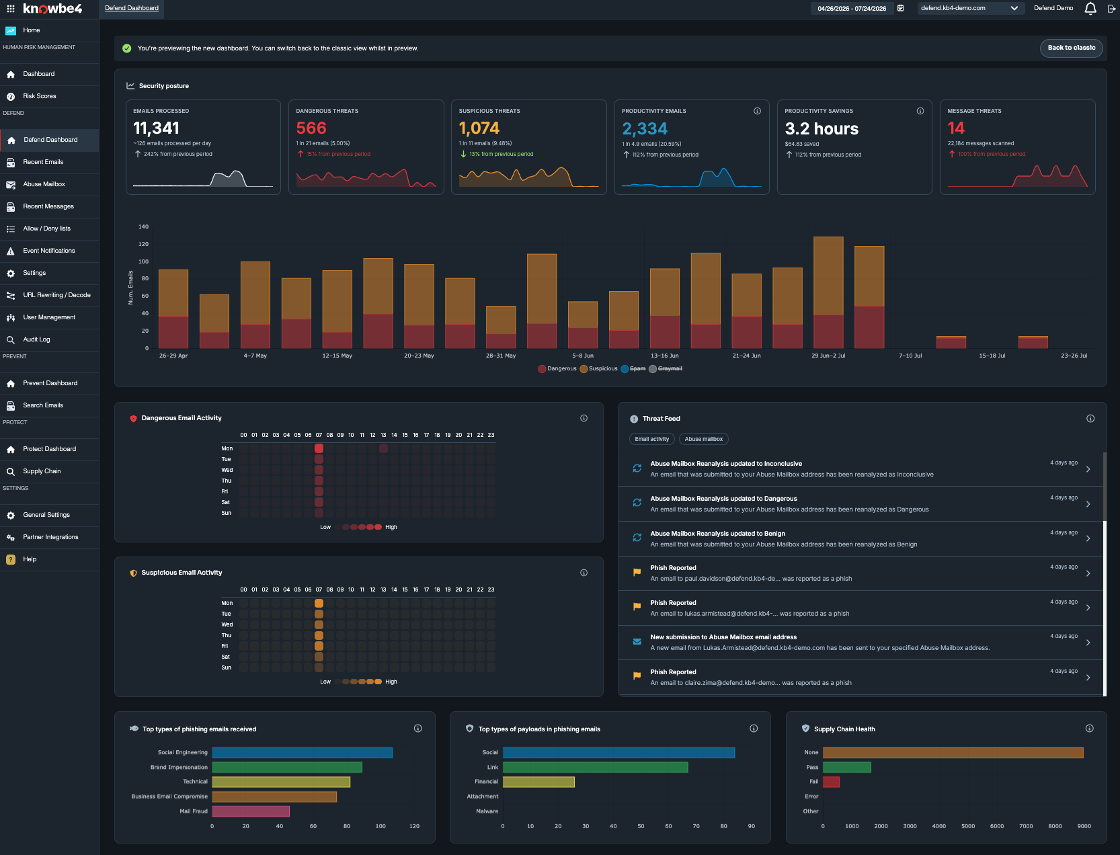Click the logout icon in top bar

[x=1111, y=9]
